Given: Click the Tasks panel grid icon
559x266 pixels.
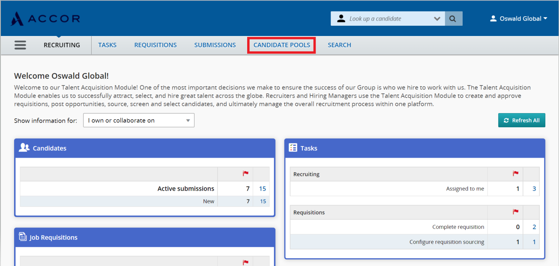Looking at the screenshot, I should pyautogui.click(x=293, y=147).
